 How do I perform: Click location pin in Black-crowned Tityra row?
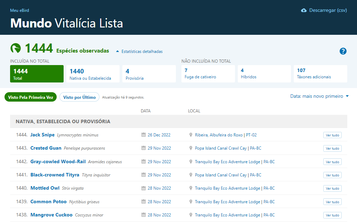pos(191,175)
